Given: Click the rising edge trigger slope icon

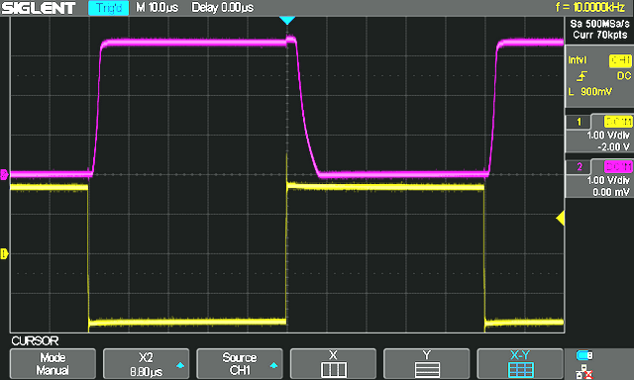Looking at the screenshot, I should (x=581, y=76).
